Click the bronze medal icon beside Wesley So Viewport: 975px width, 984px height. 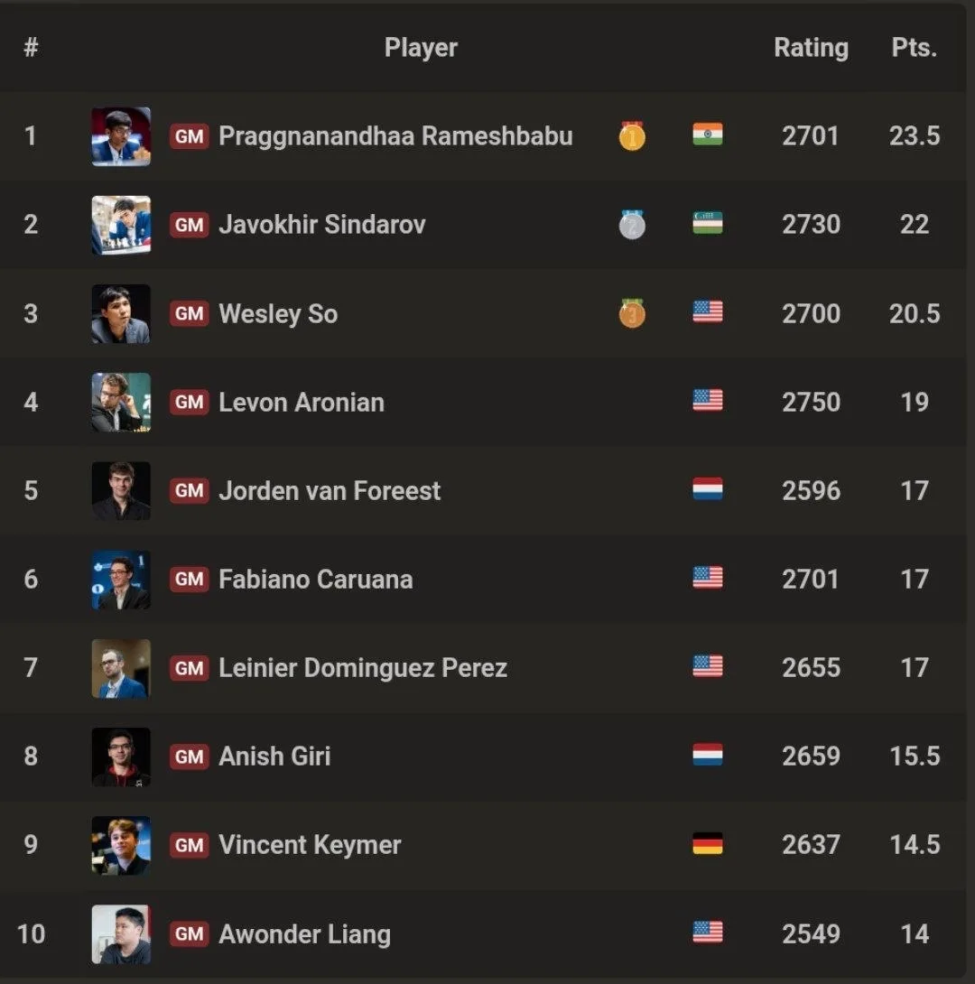(632, 313)
